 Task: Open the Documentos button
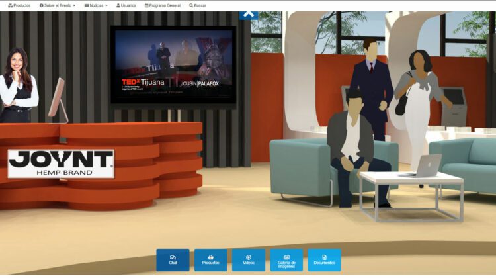[x=324, y=260]
